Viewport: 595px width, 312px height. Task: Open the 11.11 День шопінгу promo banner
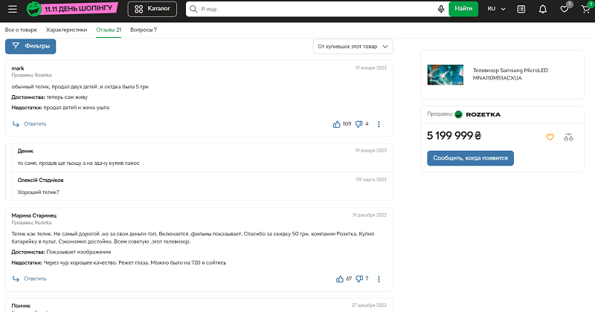79,8
